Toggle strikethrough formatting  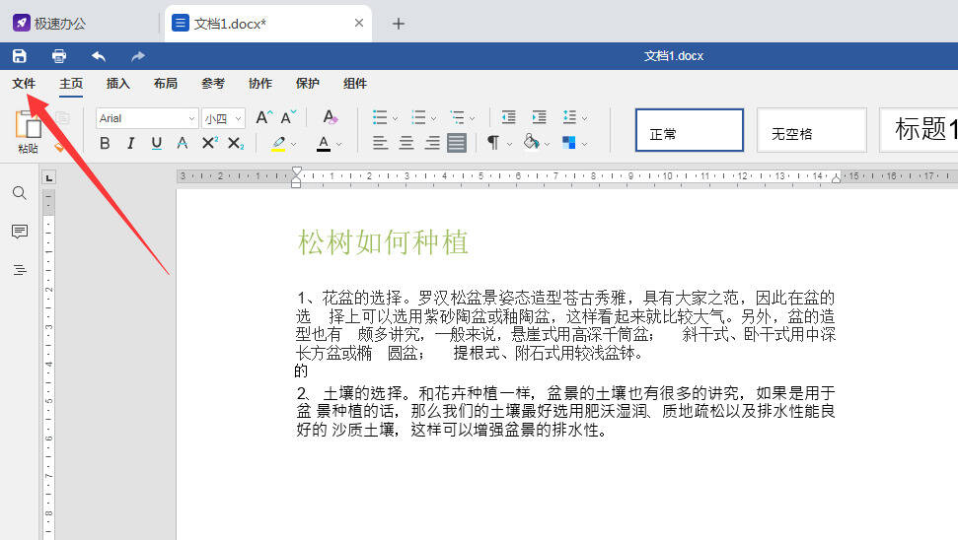pos(183,144)
